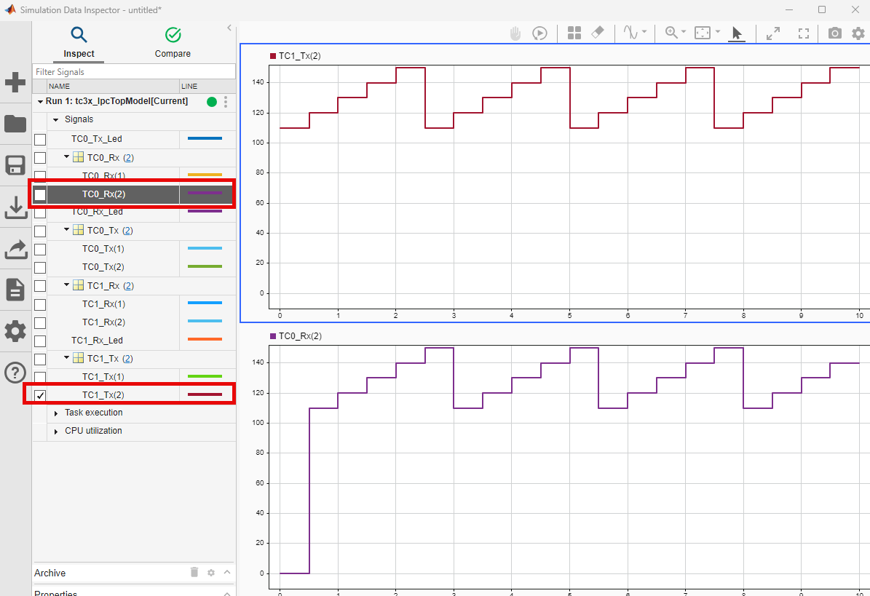The width and height of the screenshot is (870, 596).
Task: Click the New session plus icon in sidebar
Action: [x=15, y=83]
